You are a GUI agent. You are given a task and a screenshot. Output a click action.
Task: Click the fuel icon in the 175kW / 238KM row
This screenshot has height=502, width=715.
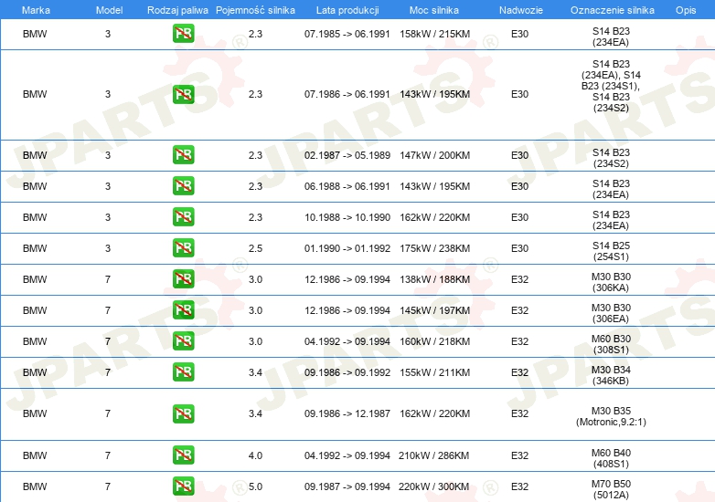[183, 248]
